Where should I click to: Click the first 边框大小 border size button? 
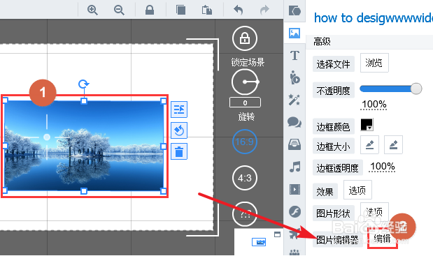coord(369,144)
